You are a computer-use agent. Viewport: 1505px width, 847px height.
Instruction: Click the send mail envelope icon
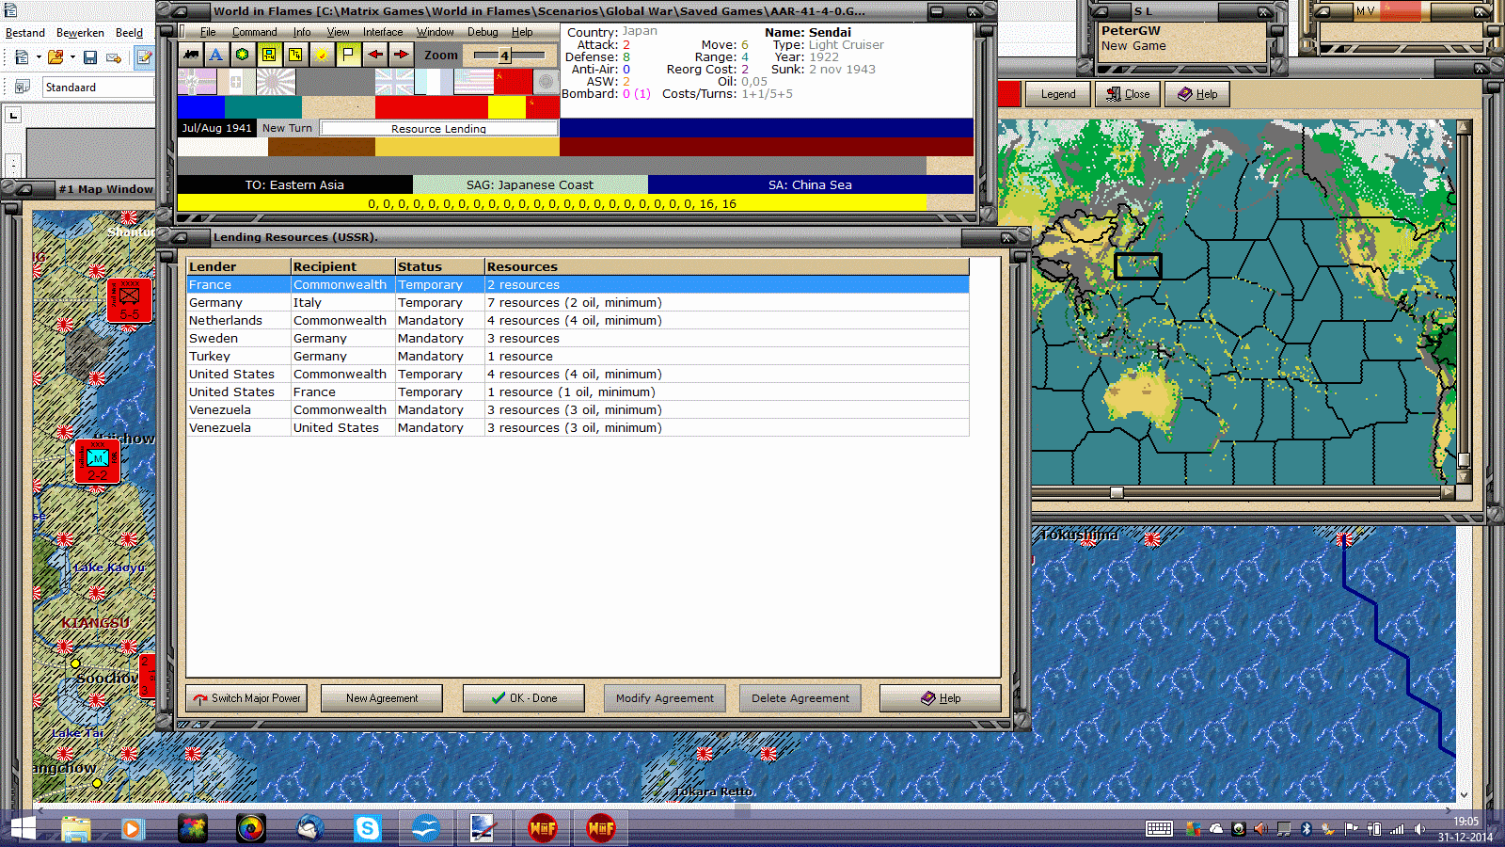[x=114, y=57]
